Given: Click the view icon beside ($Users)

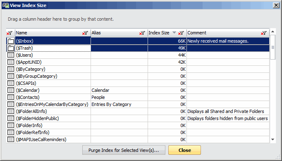Looking at the screenshot, I should coord(11,55).
